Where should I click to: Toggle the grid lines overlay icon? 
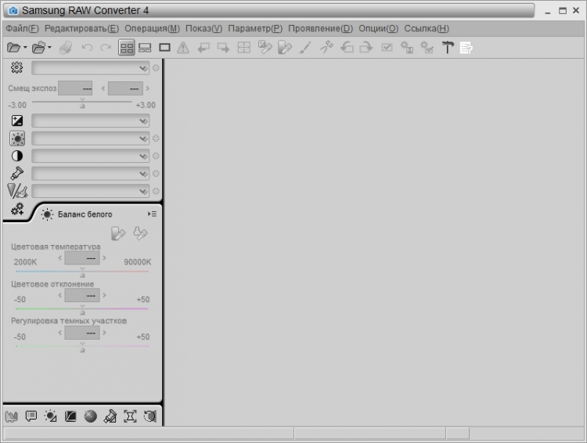pos(243,48)
